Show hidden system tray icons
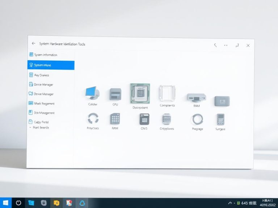 click(x=230, y=203)
